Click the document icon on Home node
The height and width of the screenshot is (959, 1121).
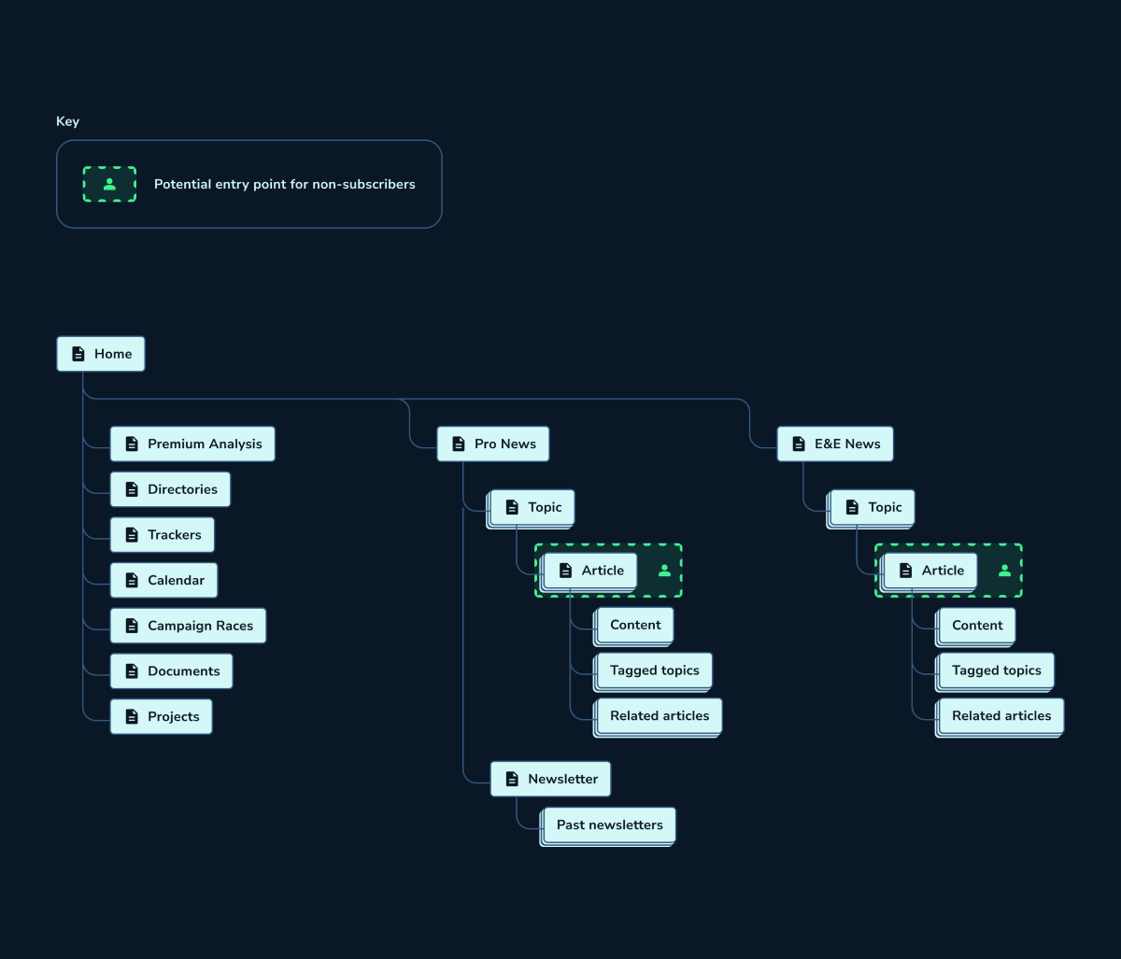pyautogui.click(x=78, y=354)
